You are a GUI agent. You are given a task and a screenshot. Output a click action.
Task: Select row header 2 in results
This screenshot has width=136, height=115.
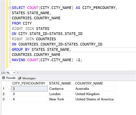click(6, 94)
